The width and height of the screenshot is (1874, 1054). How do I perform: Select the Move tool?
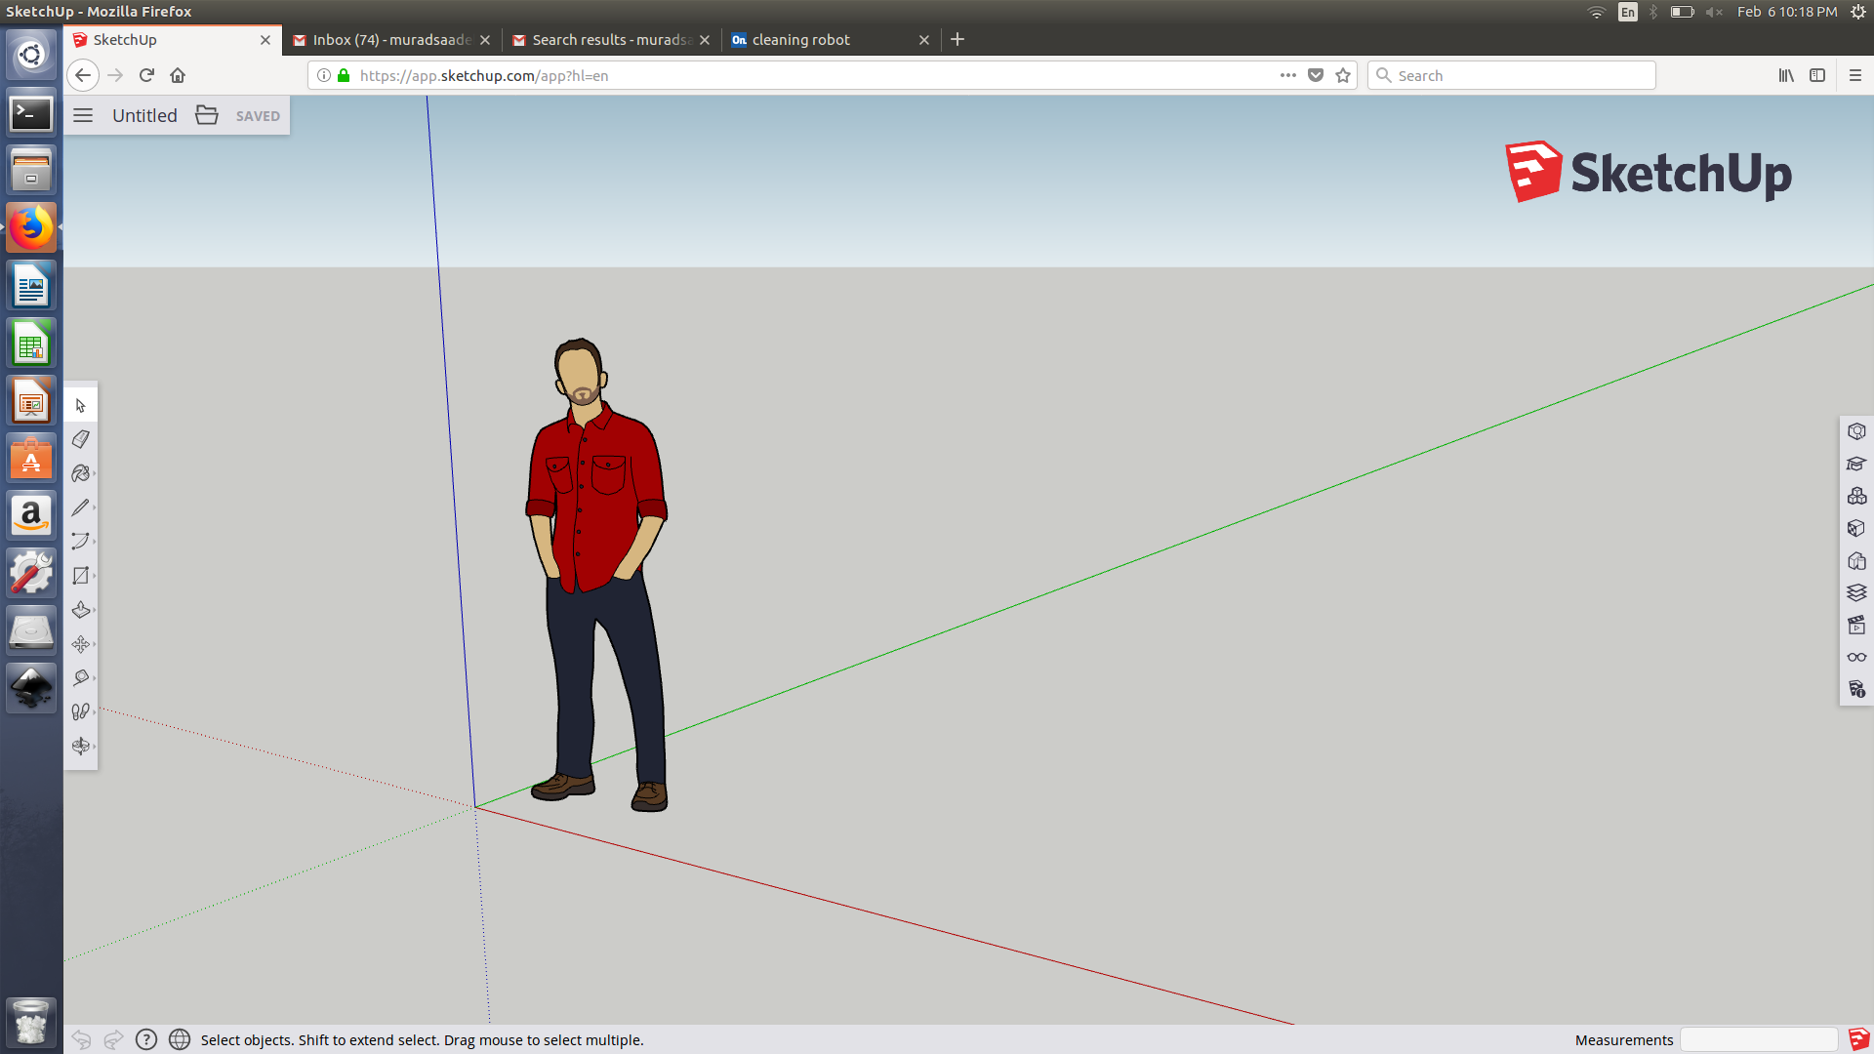coord(81,644)
